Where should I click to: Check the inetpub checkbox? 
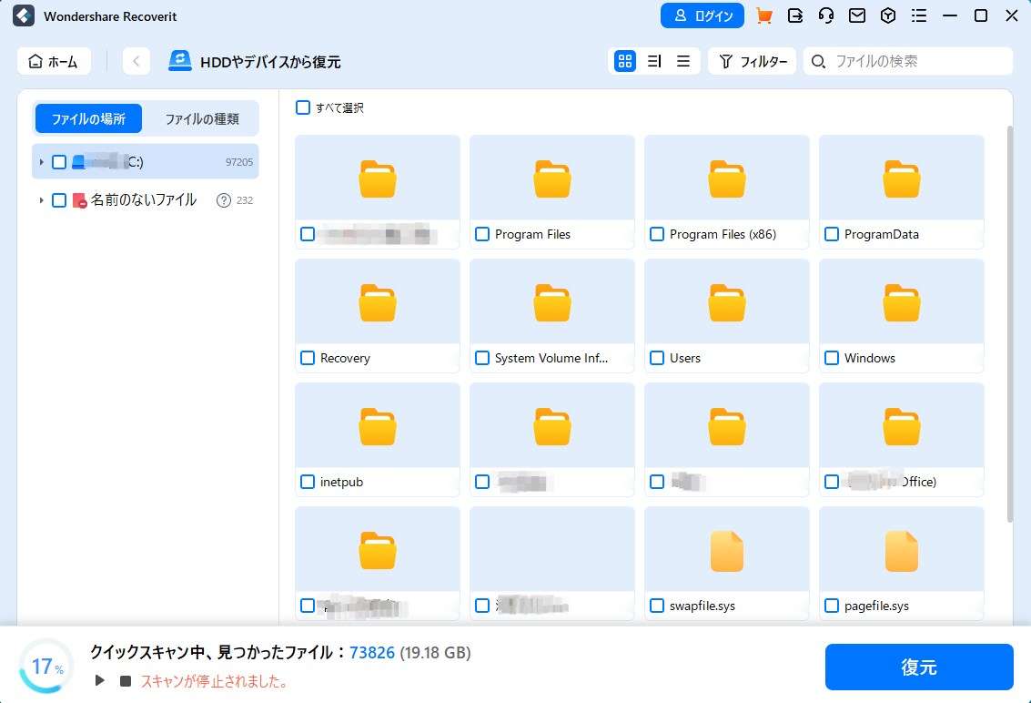click(307, 482)
